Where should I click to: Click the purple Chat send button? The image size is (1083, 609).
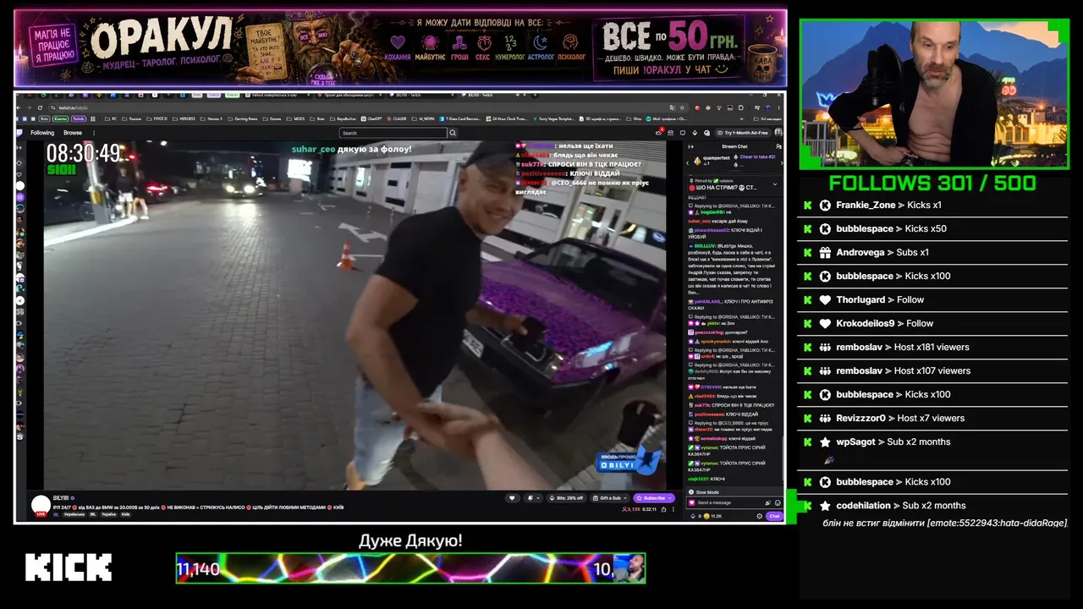[774, 516]
